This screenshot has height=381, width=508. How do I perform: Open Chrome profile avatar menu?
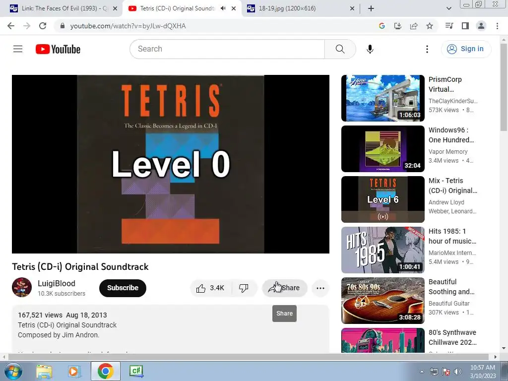(481, 26)
